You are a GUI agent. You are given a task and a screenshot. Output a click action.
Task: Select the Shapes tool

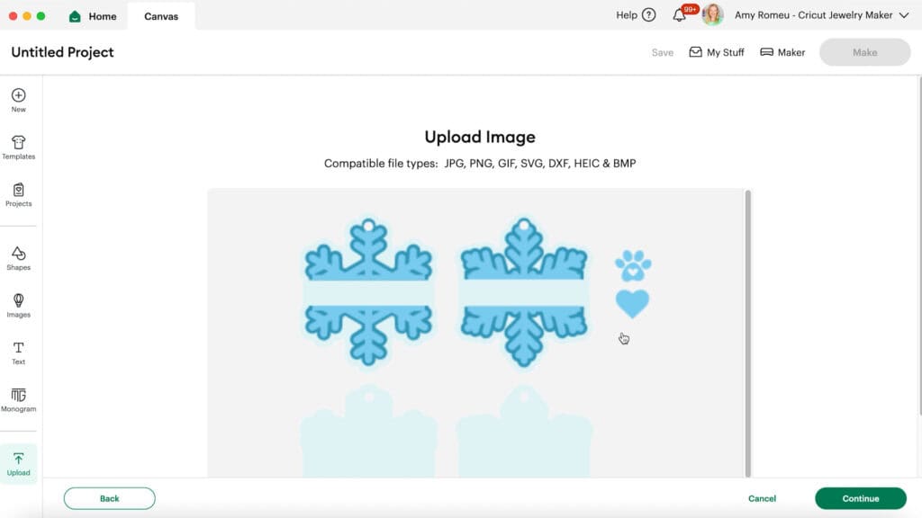pos(18,258)
